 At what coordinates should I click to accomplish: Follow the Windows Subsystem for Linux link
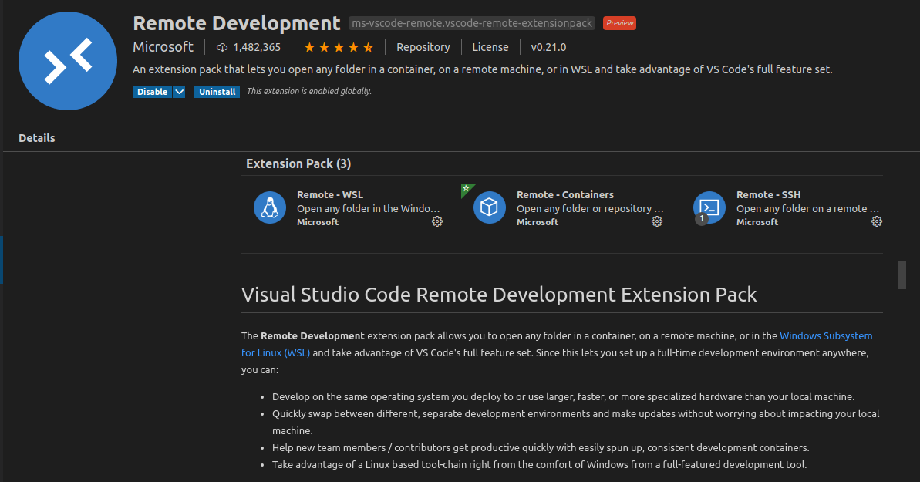click(x=826, y=335)
